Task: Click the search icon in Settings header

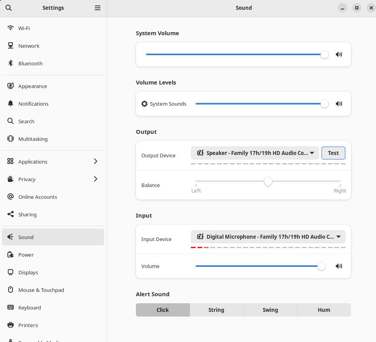Action: [8, 8]
